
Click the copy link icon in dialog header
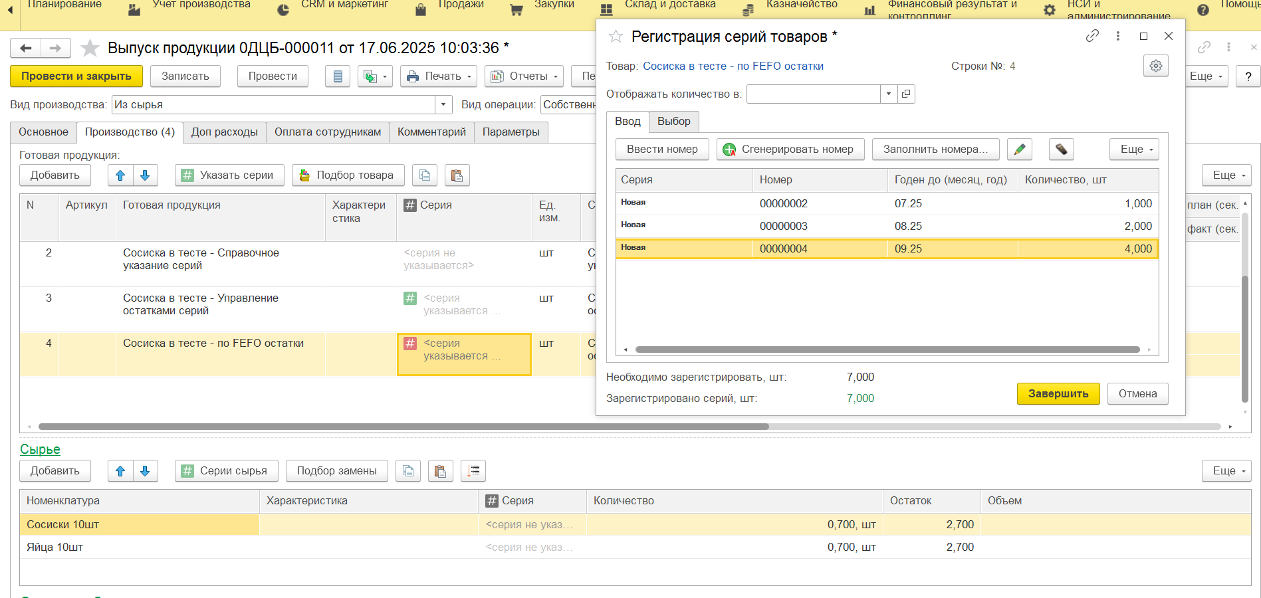tap(1091, 36)
